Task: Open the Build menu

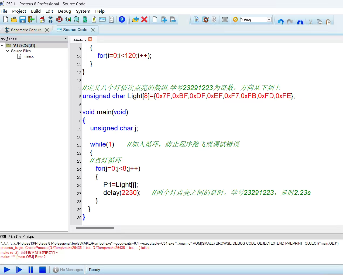Action: (36, 11)
